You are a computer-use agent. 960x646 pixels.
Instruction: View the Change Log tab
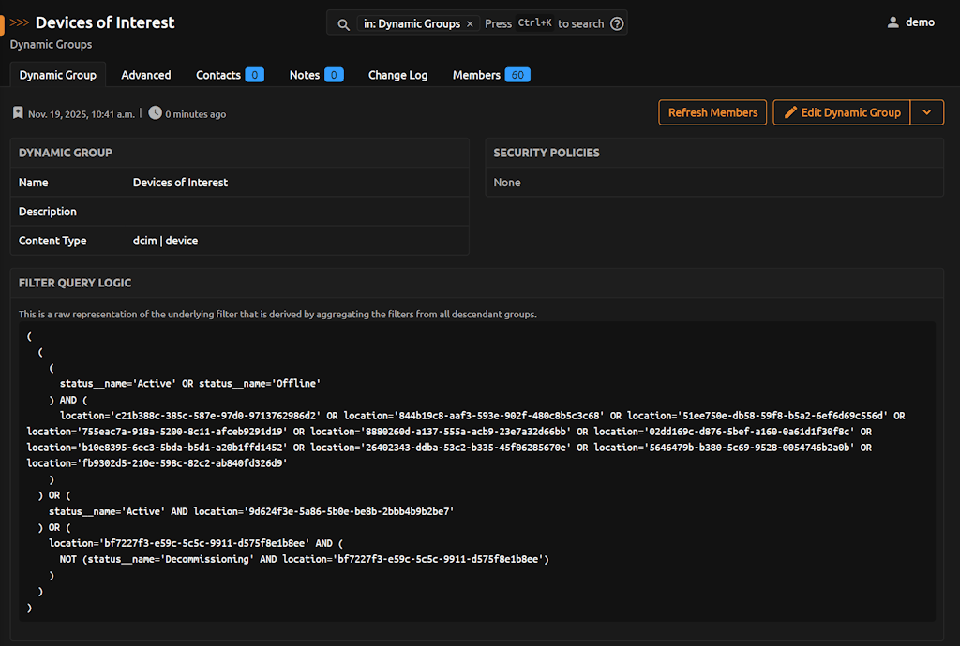(397, 75)
